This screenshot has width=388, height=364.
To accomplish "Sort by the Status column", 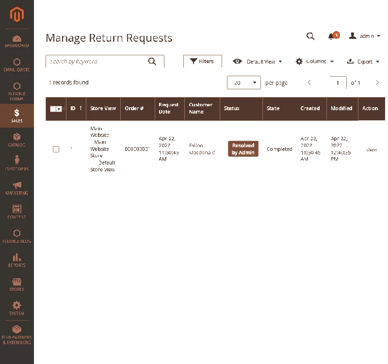I will point(241,108).
